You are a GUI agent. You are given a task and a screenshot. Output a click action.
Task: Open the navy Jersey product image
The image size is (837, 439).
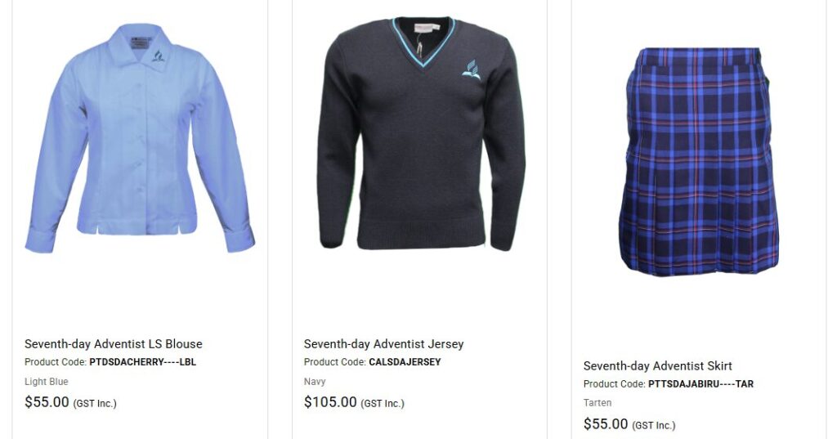pyautogui.click(x=421, y=133)
